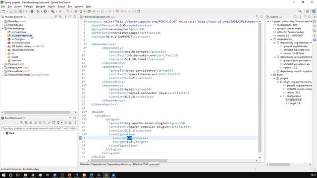Fold the dependencies block at line 7
The height and width of the screenshot is (178, 317).
(86, 44)
